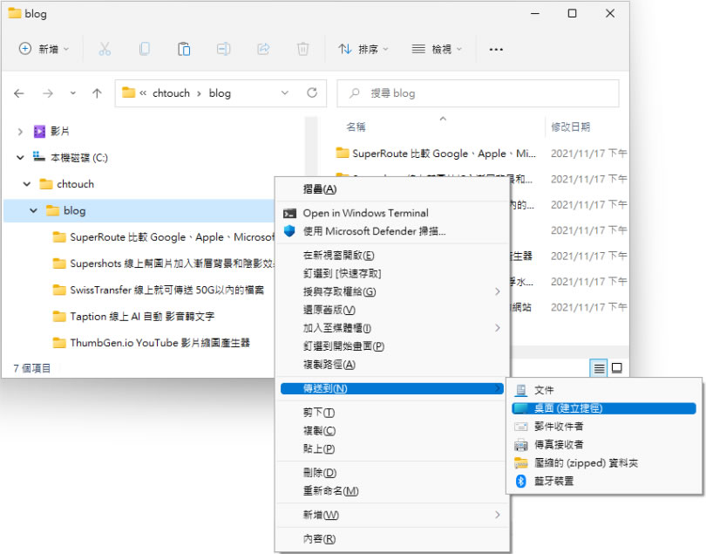
Task: Collapse the blog tree node
Action: click(33, 210)
